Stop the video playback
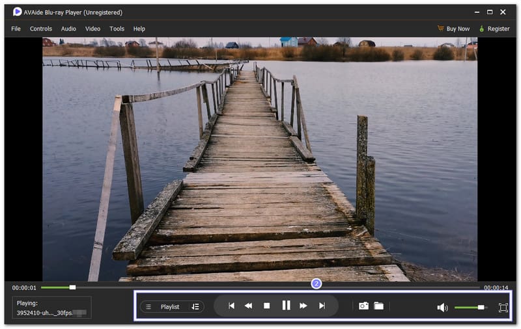This screenshot has width=521, height=329. (266, 306)
